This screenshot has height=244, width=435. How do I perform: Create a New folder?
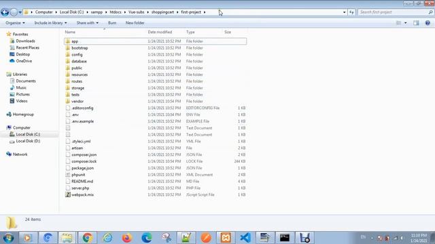click(135, 23)
